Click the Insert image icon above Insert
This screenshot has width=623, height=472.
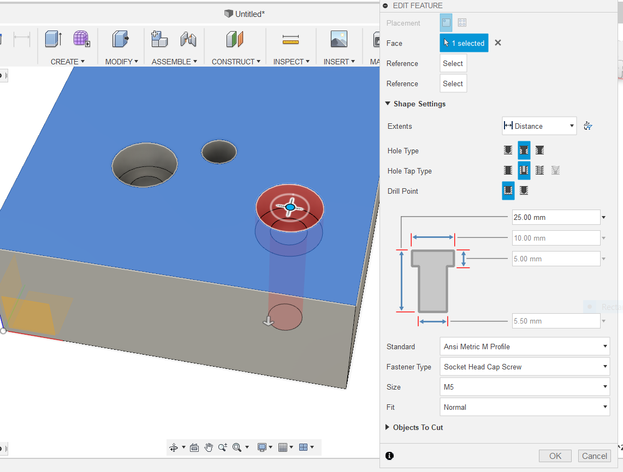click(339, 39)
